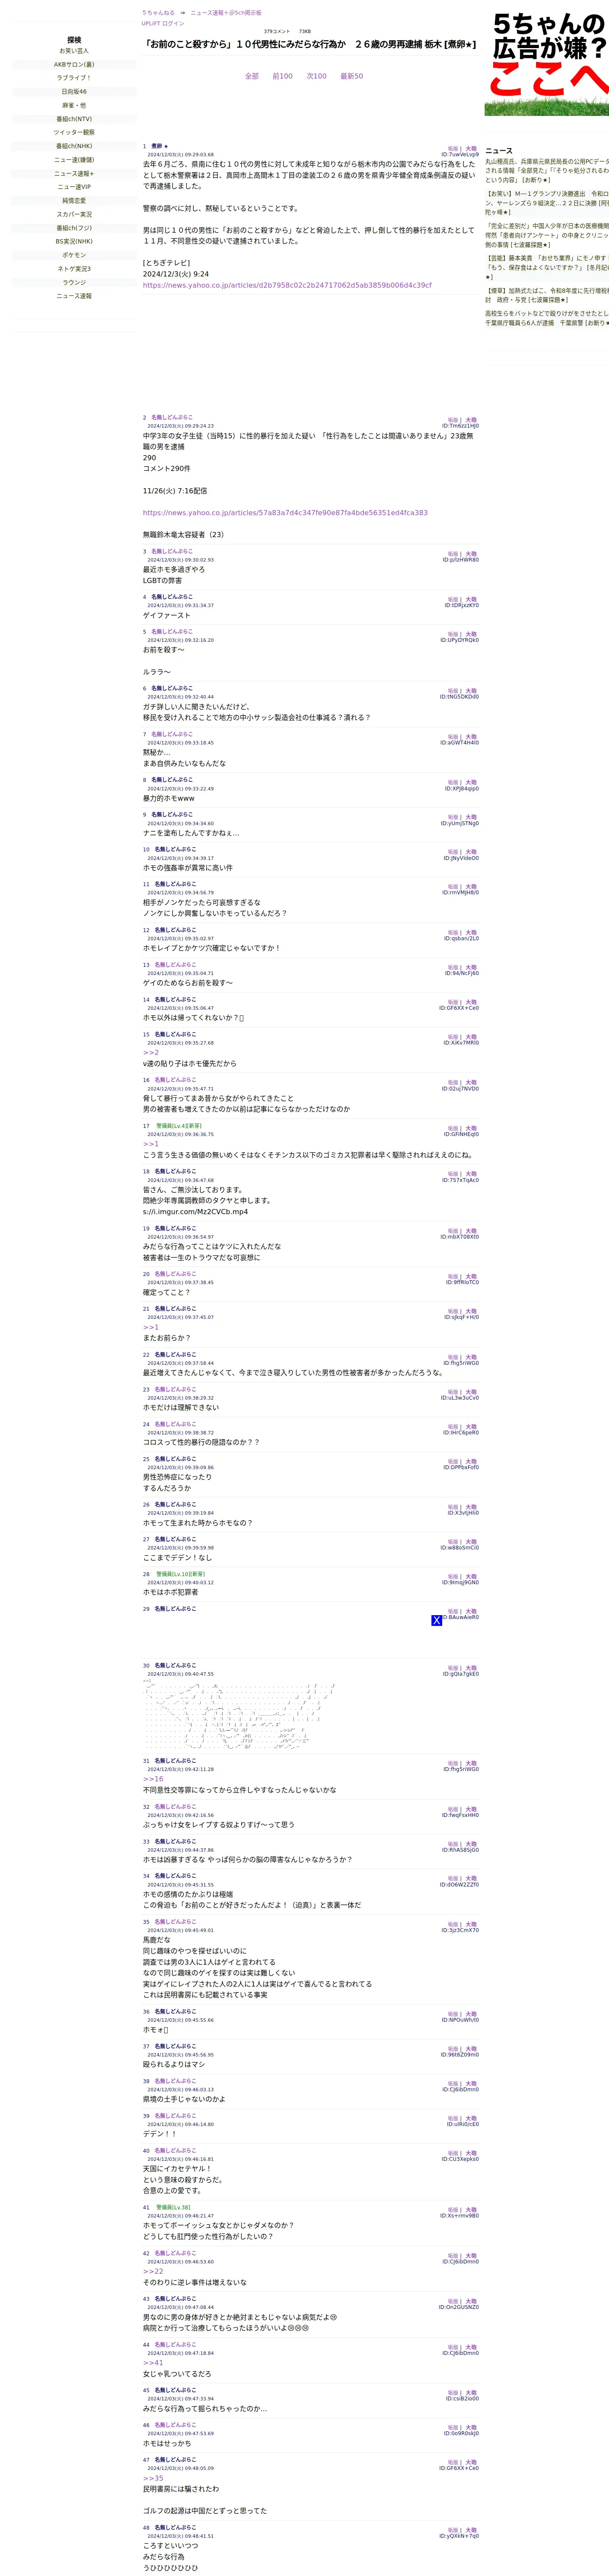609x2576 pixels.
Task: Click poster name 警備員[Lv.4][新芽] in post 17
Action: 179,1126
